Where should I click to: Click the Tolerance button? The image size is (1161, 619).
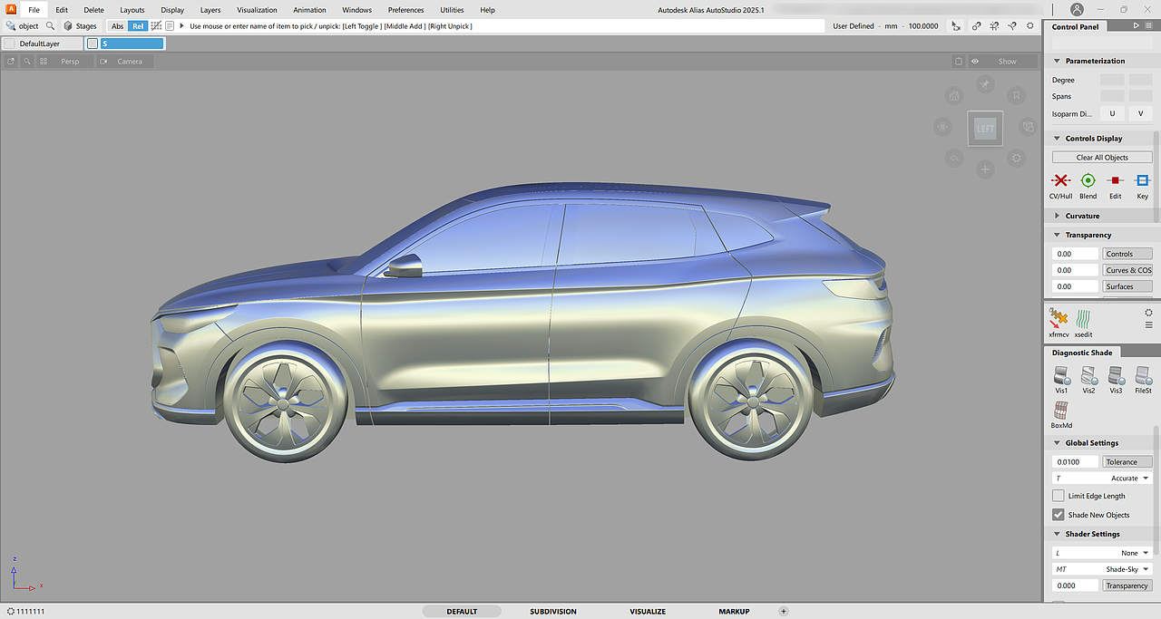click(x=1127, y=462)
